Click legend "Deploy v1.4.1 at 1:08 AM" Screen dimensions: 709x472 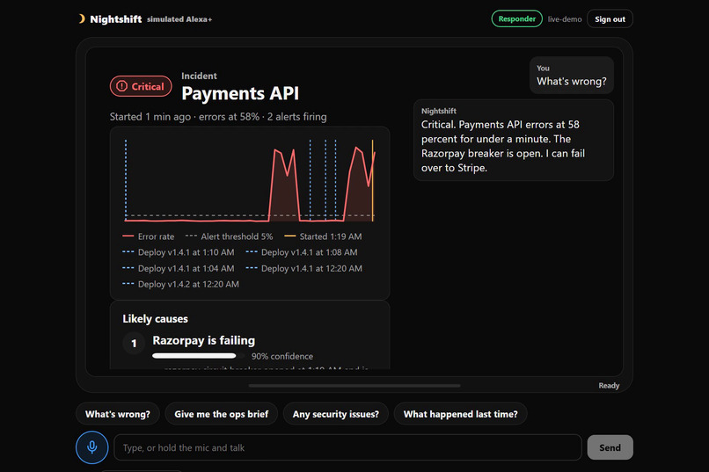coord(302,252)
